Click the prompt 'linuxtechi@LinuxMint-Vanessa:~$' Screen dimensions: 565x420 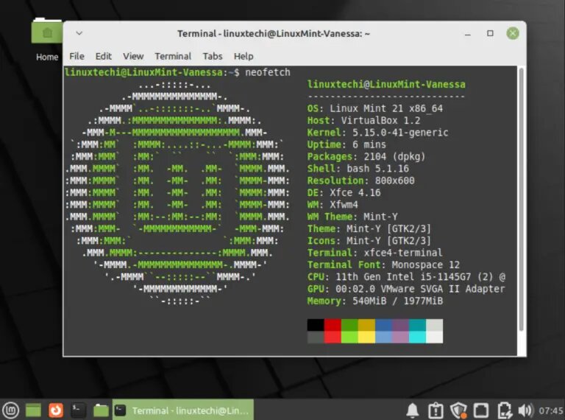[x=152, y=72]
